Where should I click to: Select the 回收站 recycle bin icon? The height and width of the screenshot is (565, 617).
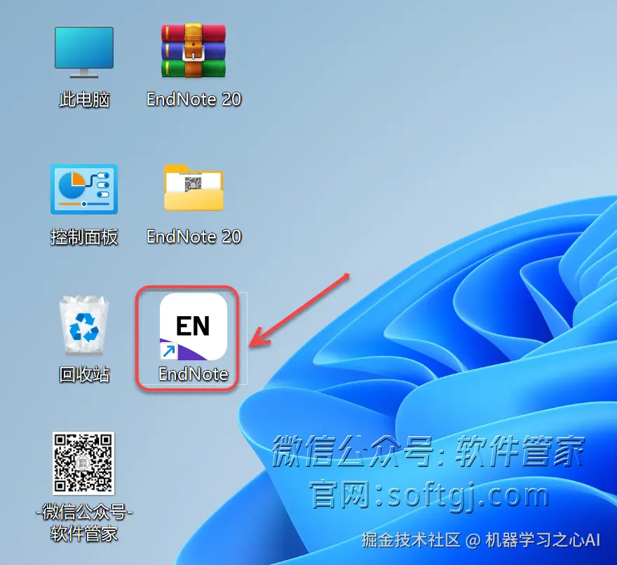[84, 325]
